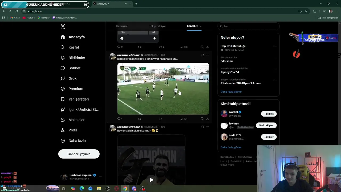Image resolution: width=341 pixels, height=192 pixels.
Task: Click Grok icon on 'kardeşlerim bizde' post
Action: [x=203, y=55]
